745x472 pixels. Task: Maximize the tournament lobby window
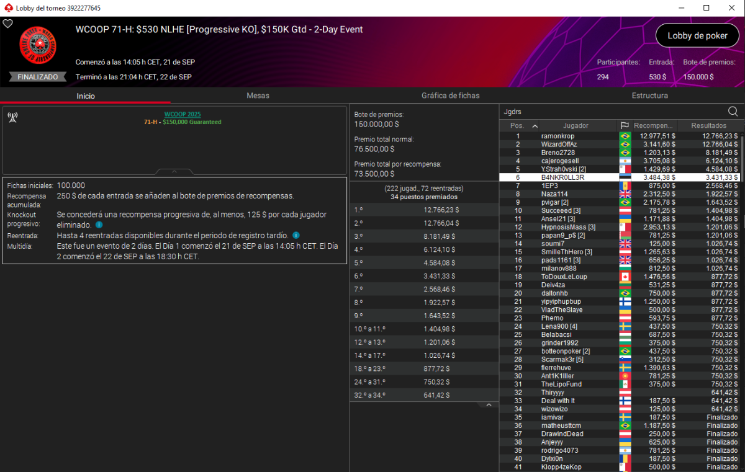pyautogui.click(x=706, y=8)
